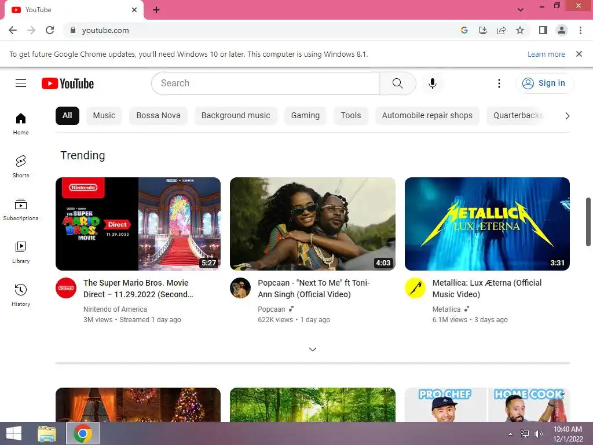This screenshot has width=593, height=445.
Task: Click Metallica channel name
Action: coord(446,309)
